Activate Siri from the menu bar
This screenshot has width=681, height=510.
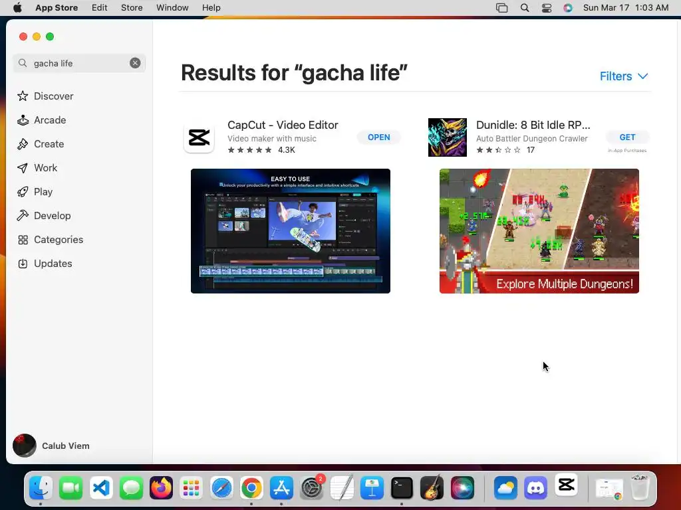(568, 7)
